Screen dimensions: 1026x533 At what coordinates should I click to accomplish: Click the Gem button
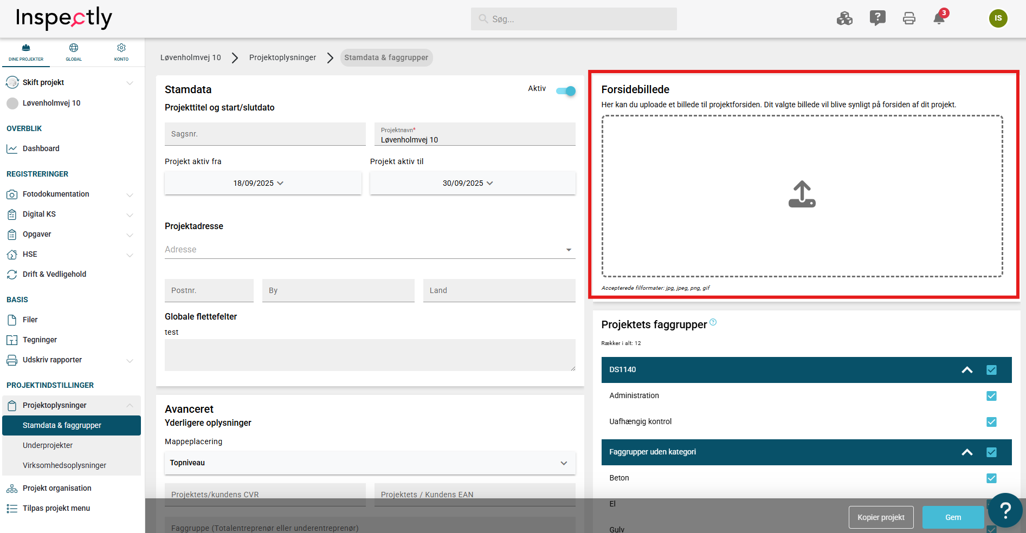[x=953, y=517]
